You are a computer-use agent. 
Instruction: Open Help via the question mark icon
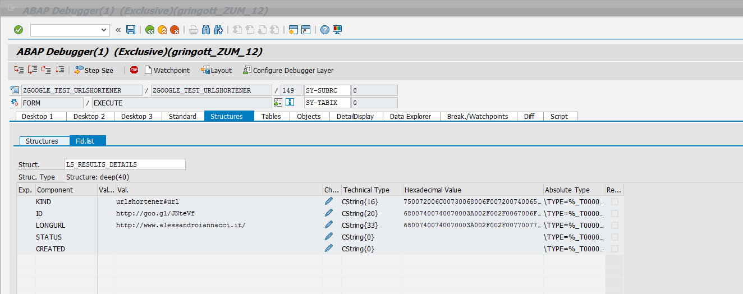pyautogui.click(x=324, y=30)
